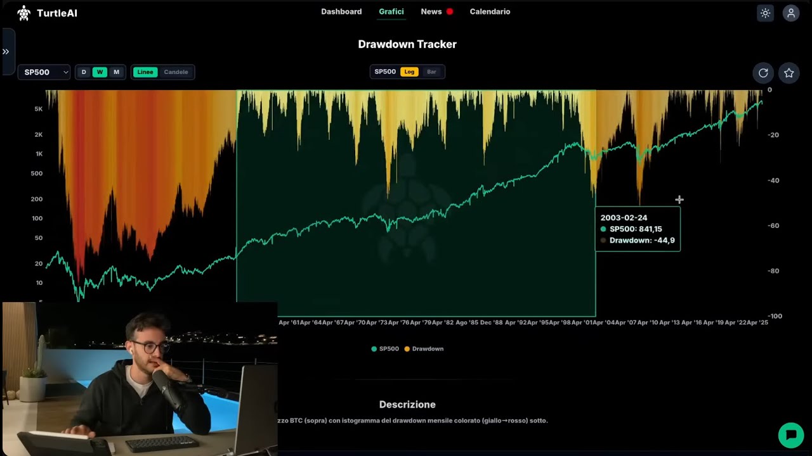Select the M monthly timeframe
The image size is (812, 456).
(116, 72)
